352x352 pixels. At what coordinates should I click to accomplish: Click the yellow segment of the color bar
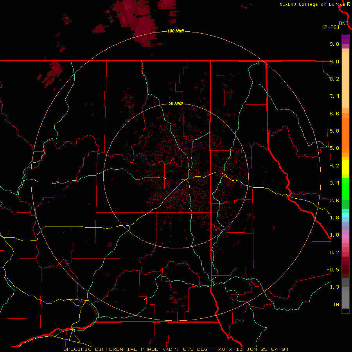(x=345, y=167)
